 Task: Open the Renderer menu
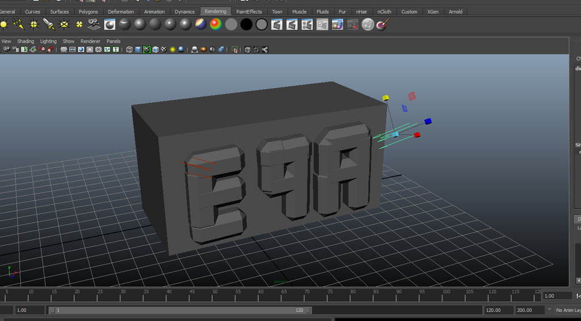[90, 41]
